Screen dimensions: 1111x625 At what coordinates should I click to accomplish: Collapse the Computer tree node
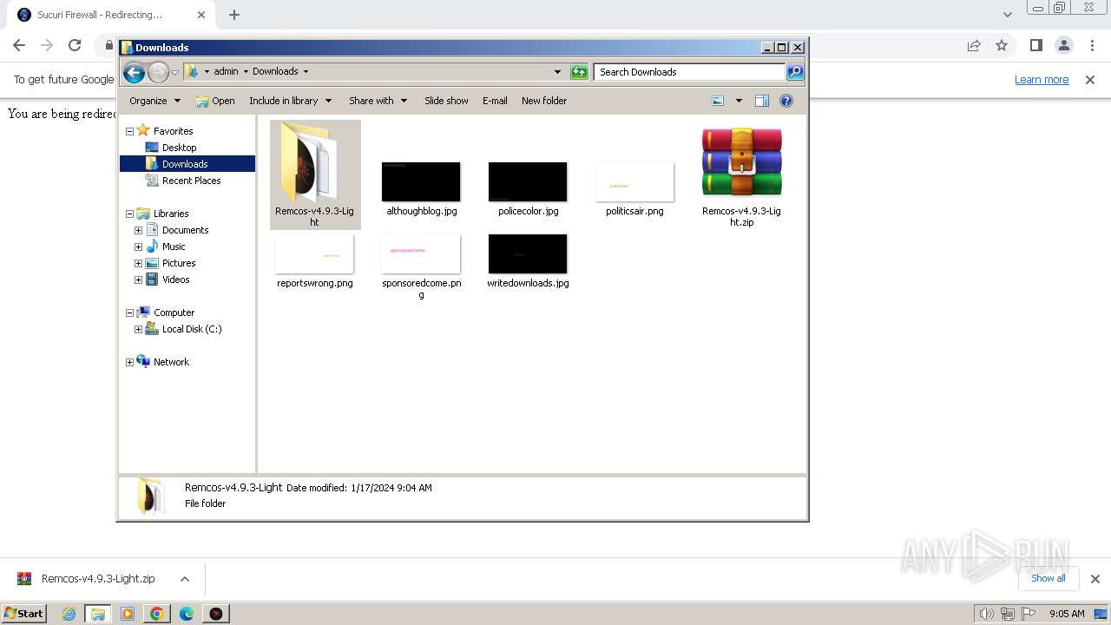[130, 312]
